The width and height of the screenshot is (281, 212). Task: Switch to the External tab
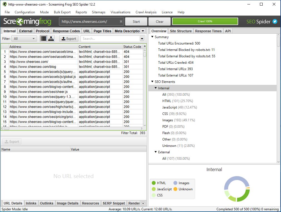(26, 31)
